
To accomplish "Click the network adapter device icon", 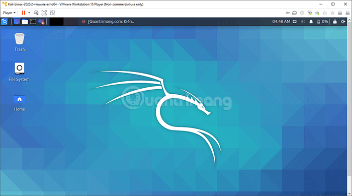I will [x=310, y=13].
